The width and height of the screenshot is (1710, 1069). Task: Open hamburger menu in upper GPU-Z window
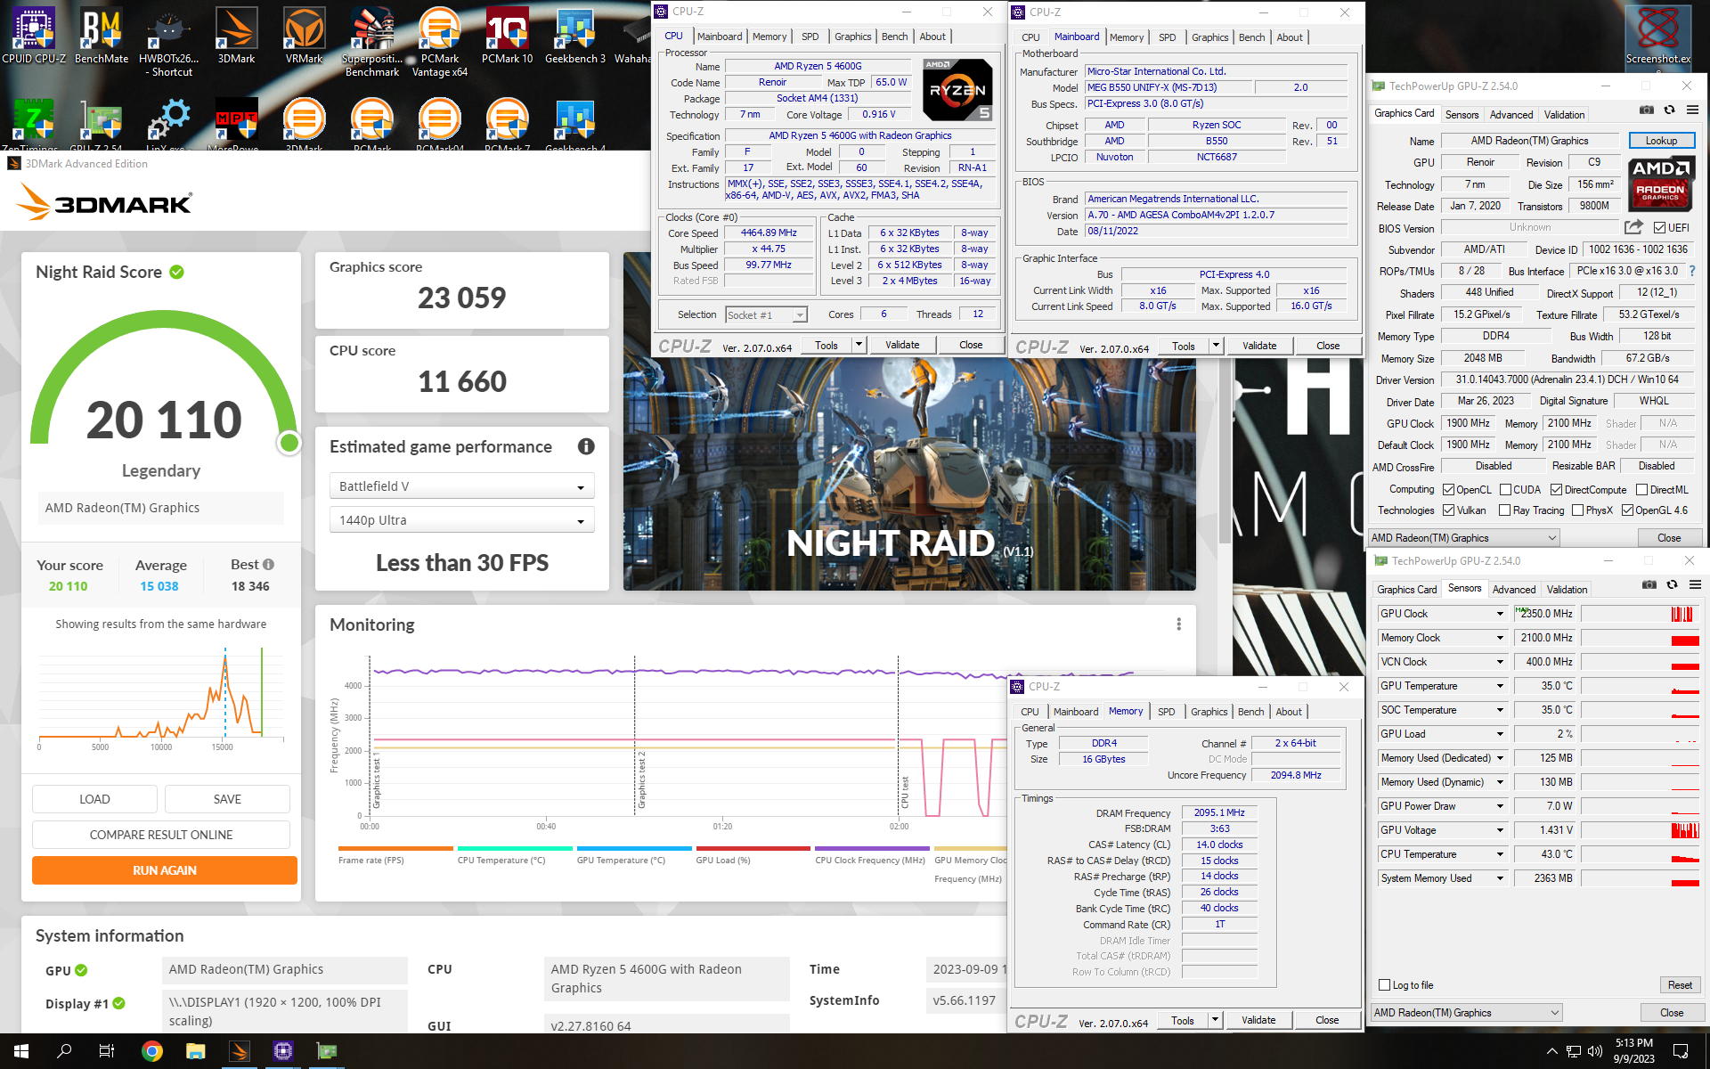point(1692,110)
